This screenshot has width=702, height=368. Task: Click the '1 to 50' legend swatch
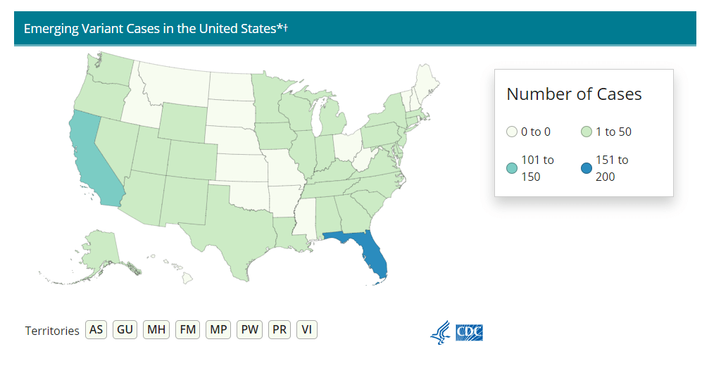tap(586, 132)
